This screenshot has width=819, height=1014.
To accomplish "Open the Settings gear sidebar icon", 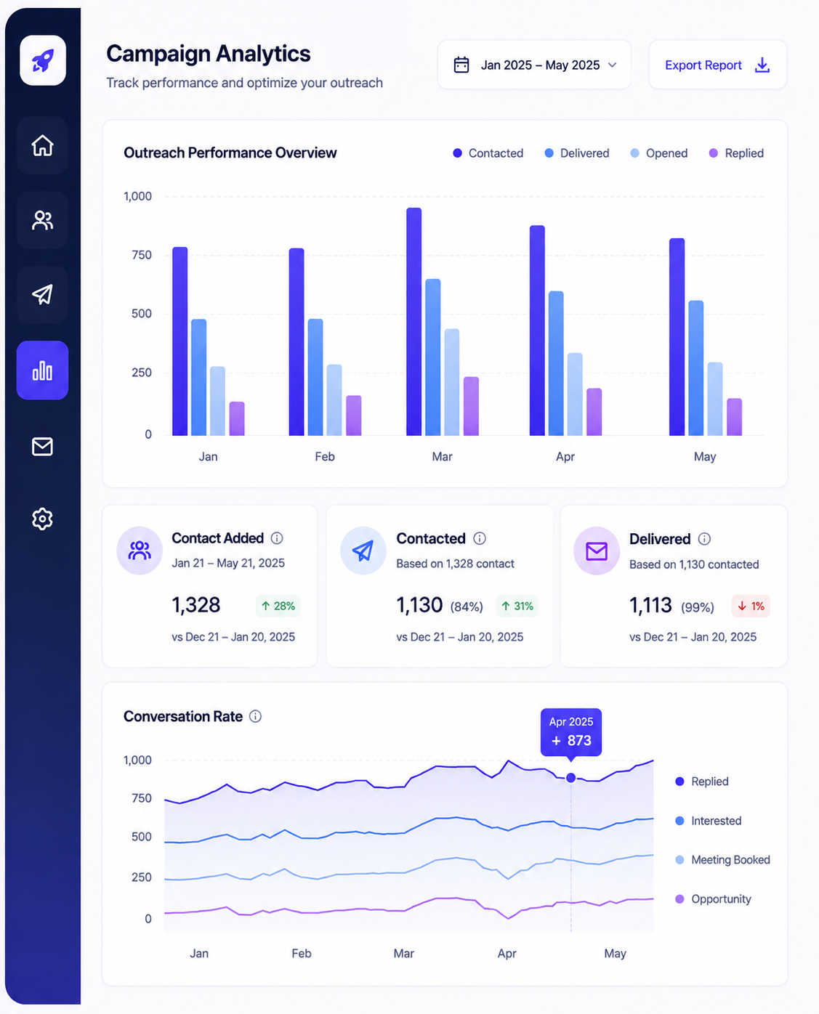I will (x=43, y=519).
